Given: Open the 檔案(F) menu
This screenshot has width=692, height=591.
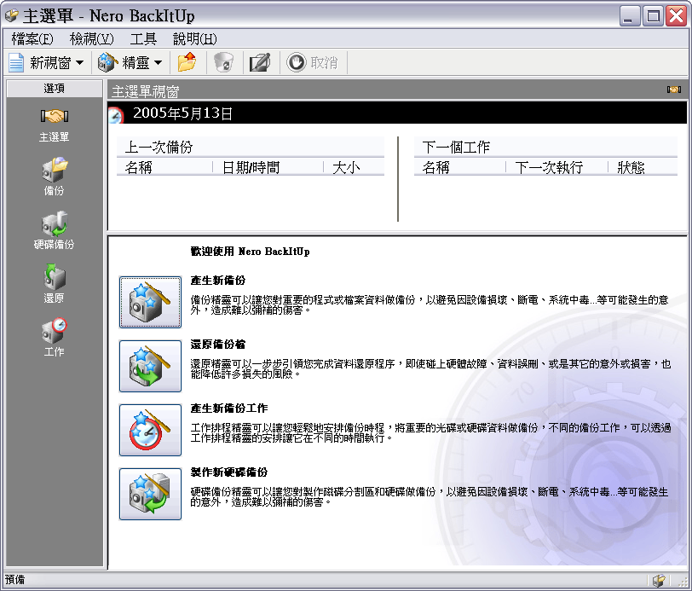Looking at the screenshot, I should click(x=32, y=39).
